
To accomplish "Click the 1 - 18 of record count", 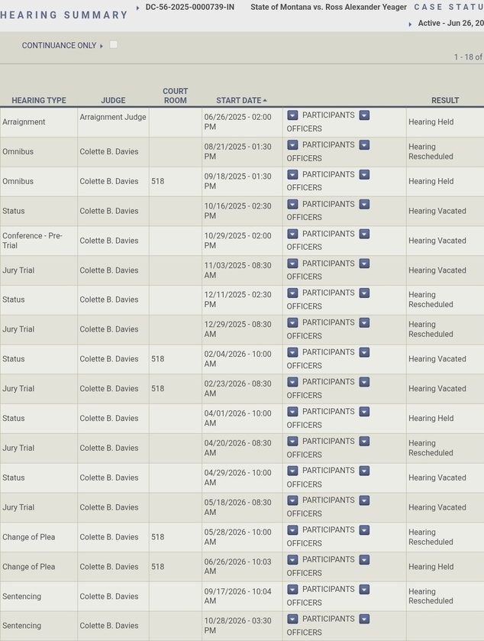I will point(469,57).
